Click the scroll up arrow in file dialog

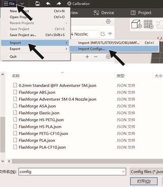click(x=3, y=75)
